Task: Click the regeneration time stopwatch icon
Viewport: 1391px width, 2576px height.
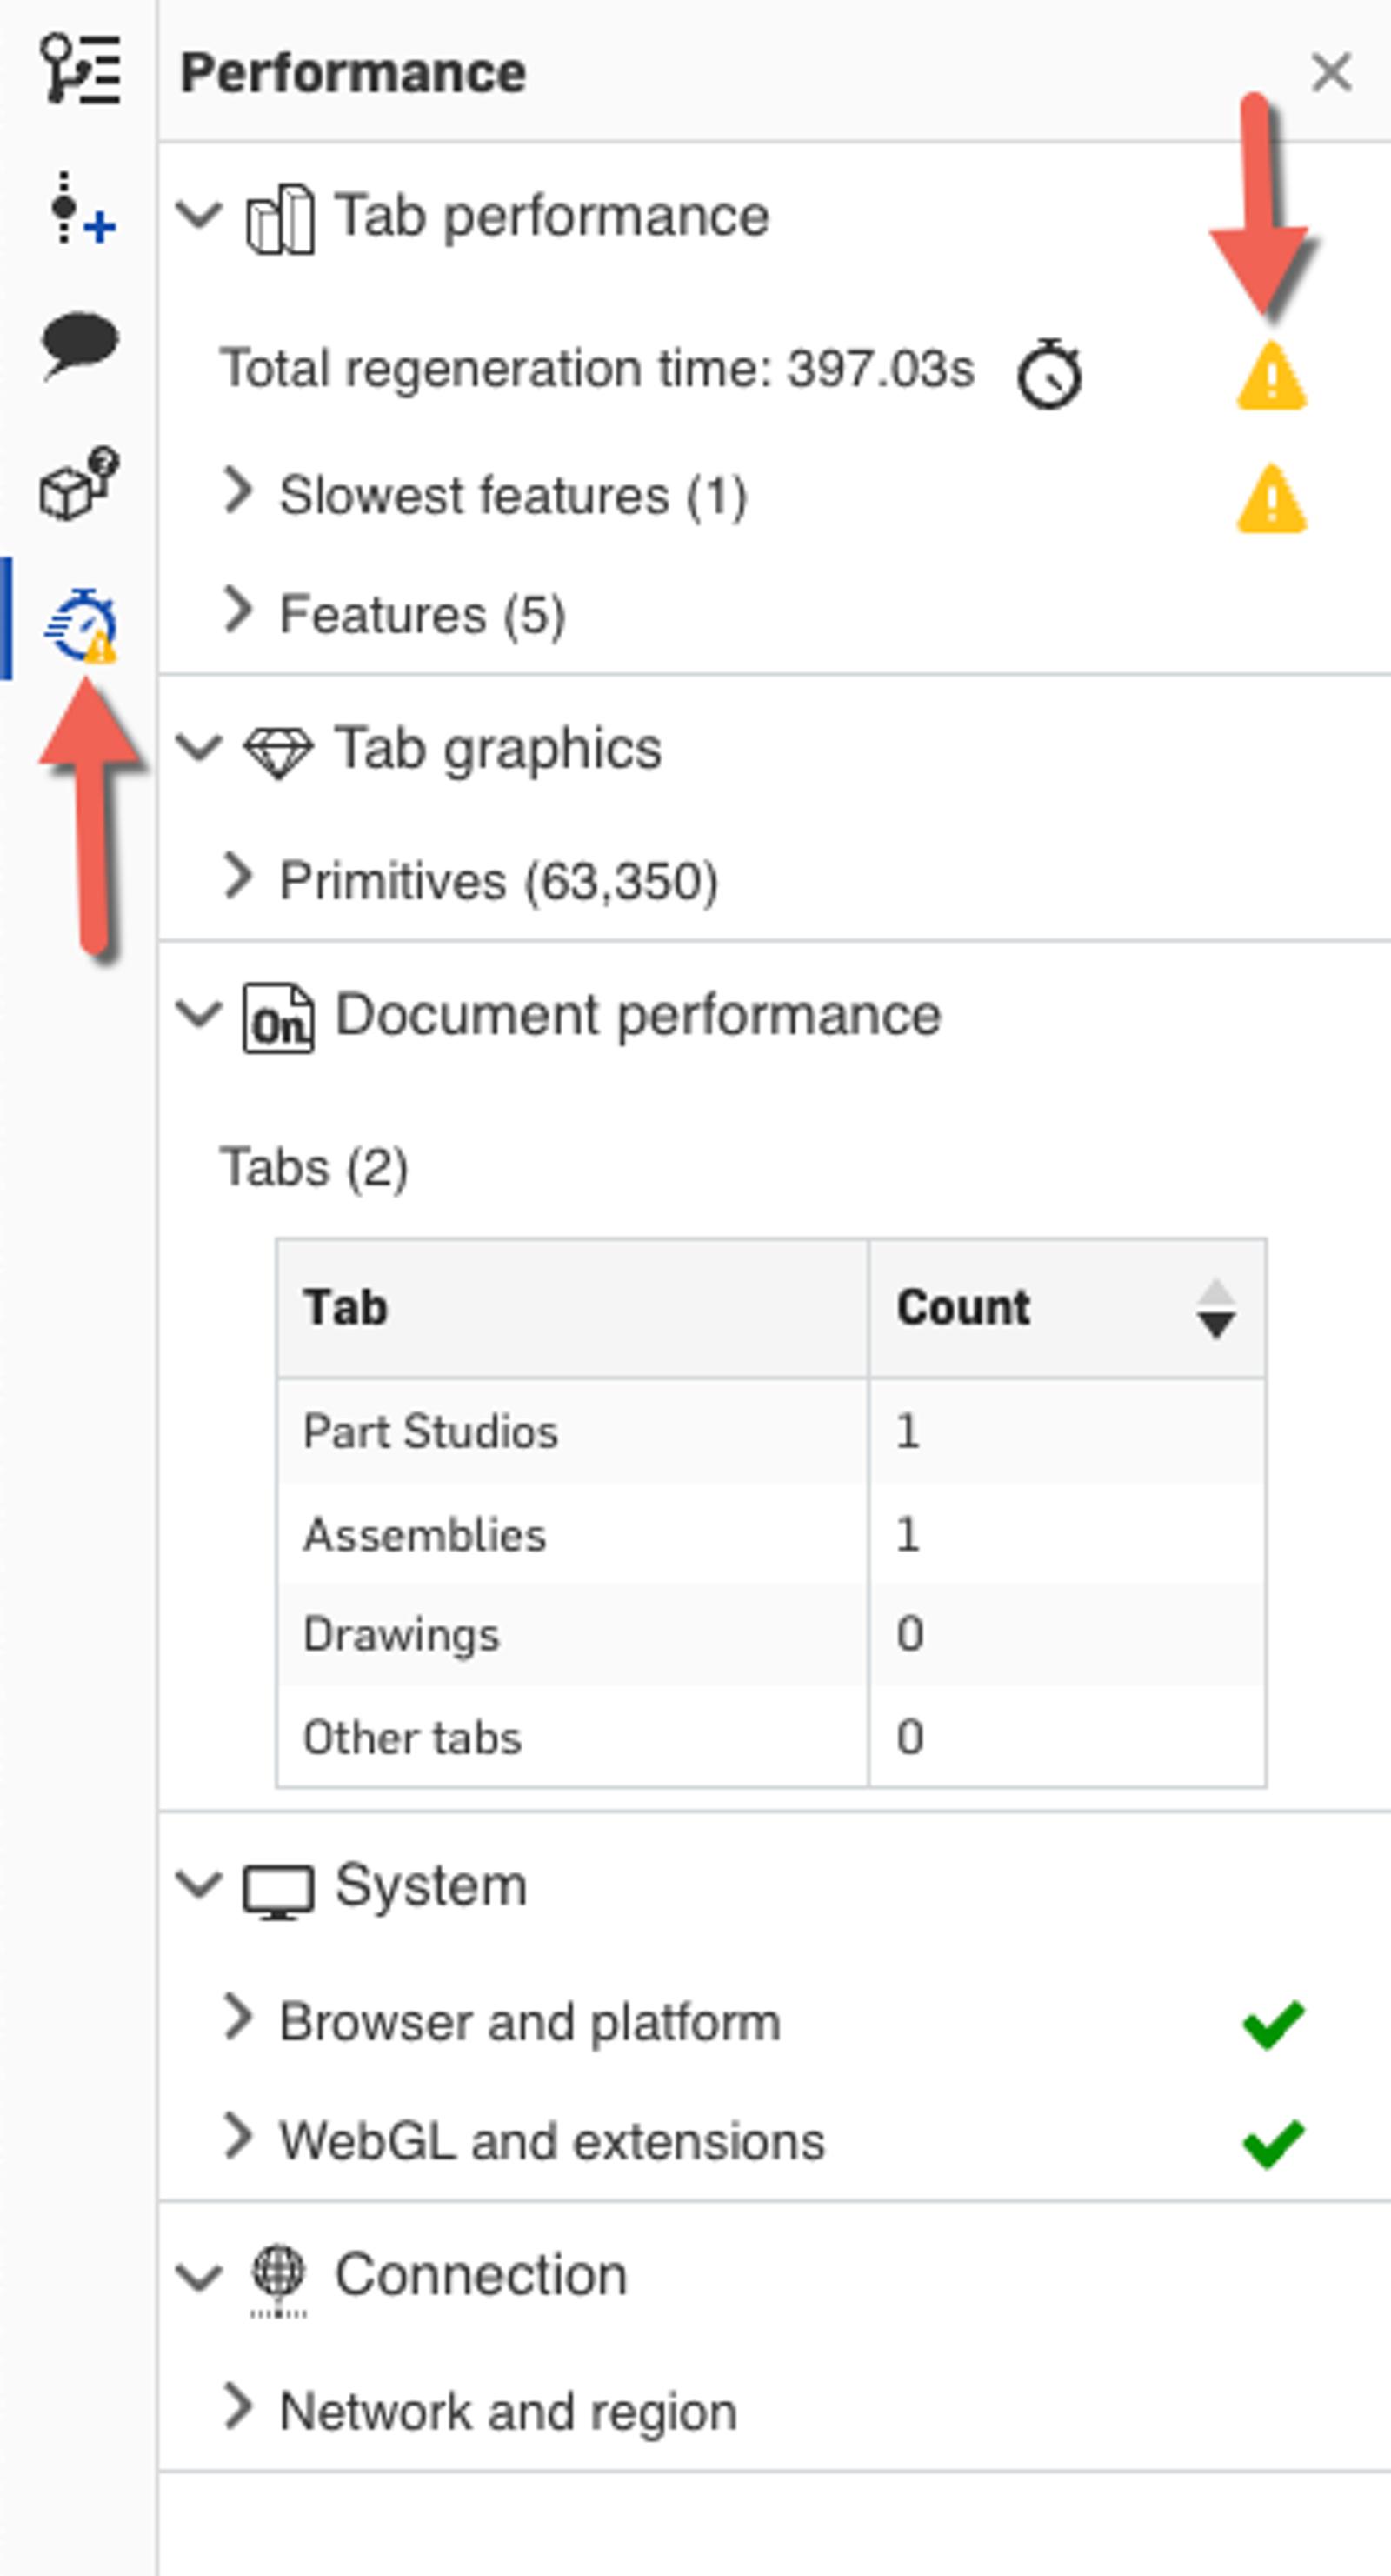Action: (1048, 374)
